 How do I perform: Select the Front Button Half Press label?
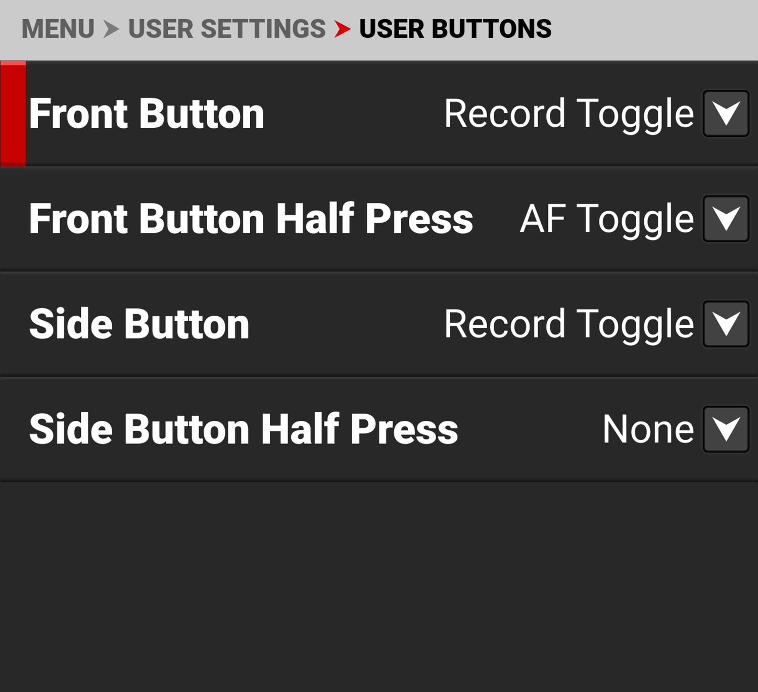pyautogui.click(x=251, y=219)
